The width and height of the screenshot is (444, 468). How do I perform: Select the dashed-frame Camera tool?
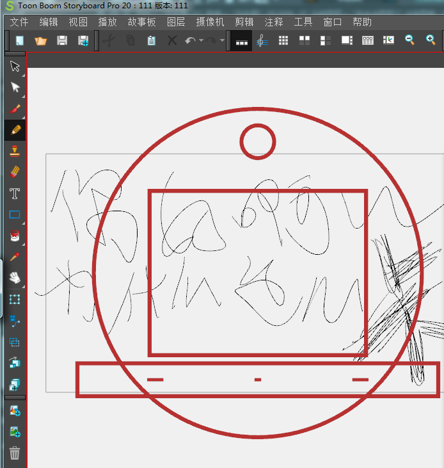coord(15,342)
